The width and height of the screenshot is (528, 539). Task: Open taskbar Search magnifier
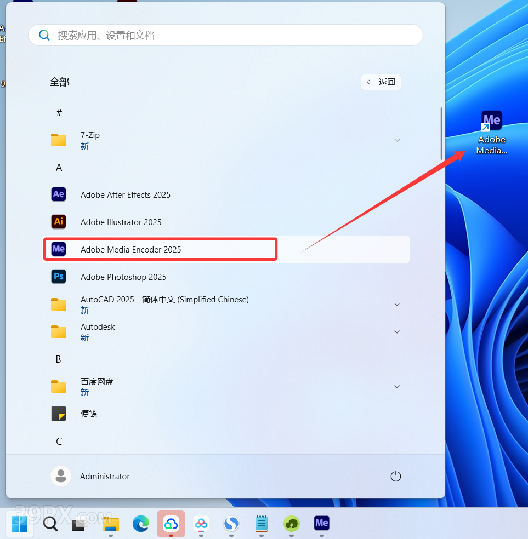tap(50, 524)
